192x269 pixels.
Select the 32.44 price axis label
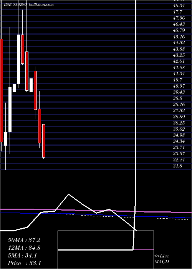179,160
